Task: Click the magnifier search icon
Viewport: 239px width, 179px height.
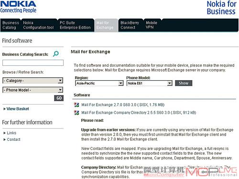Action: click(56, 54)
